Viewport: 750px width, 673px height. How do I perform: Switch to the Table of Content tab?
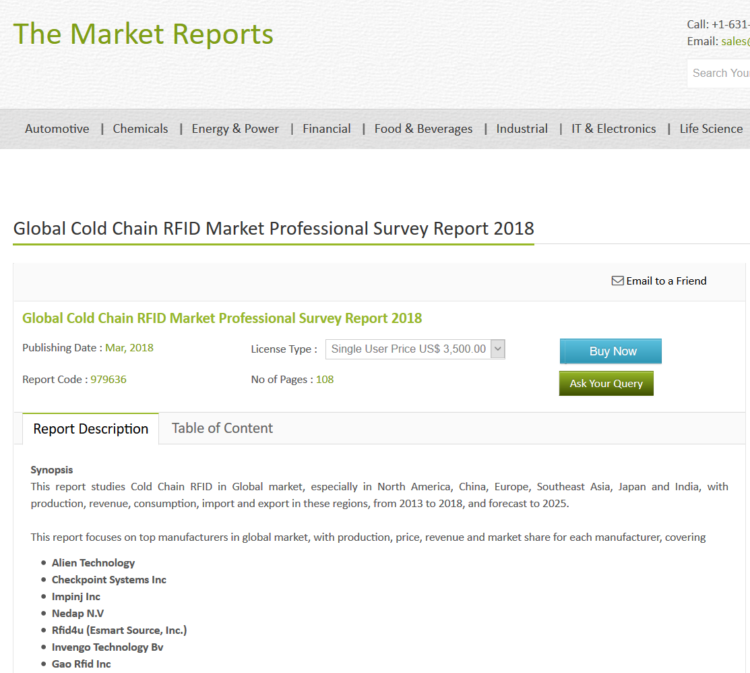(222, 428)
